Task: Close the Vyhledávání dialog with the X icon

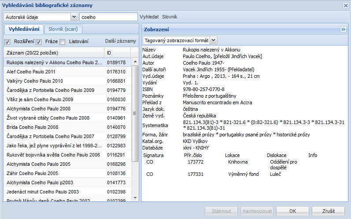Action: pyautogui.click(x=345, y=5)
